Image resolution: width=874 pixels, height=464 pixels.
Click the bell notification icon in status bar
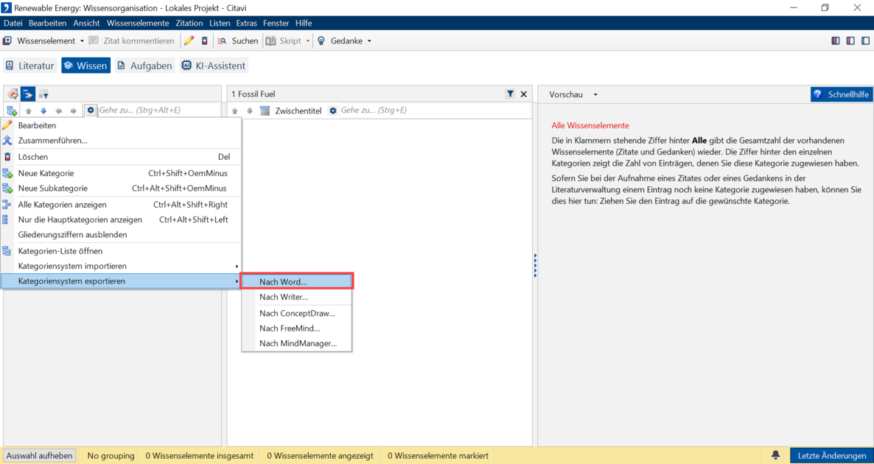pos(775,455)
